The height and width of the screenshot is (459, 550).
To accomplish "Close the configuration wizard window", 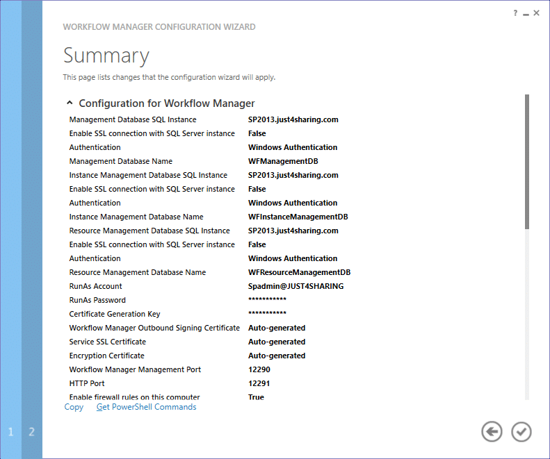I will 536,13.
